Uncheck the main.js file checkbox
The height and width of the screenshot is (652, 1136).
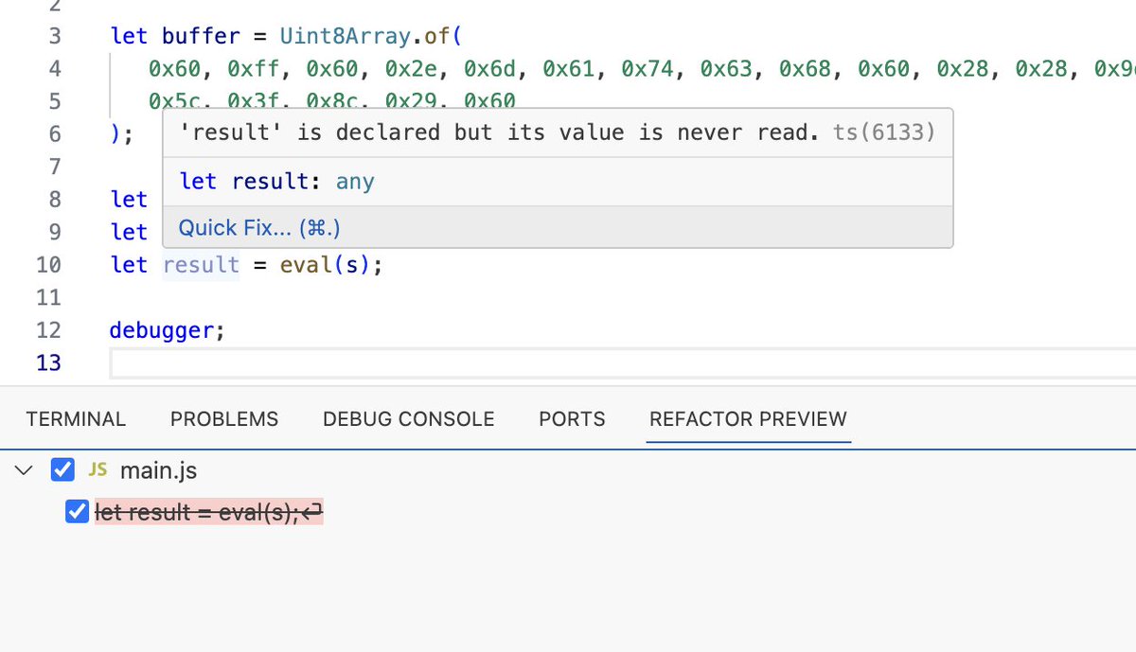[63, 469]
